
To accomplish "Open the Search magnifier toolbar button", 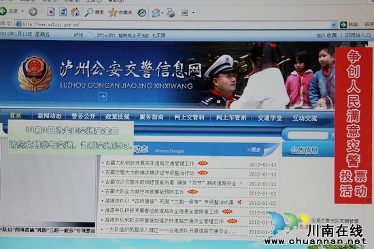I will pos(95,12).
